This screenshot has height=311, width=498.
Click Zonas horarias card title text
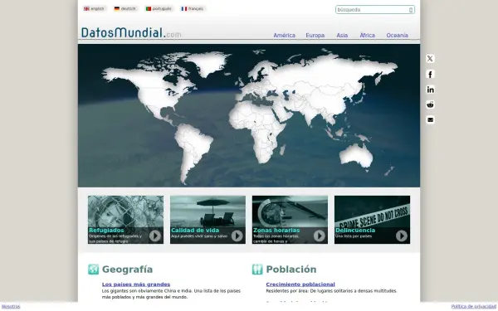point(276,231)
